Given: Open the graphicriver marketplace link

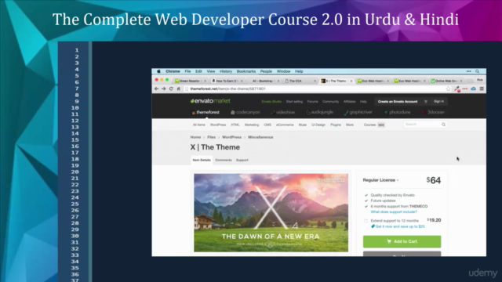Looking at the screenshot, I should pos(358,112).
